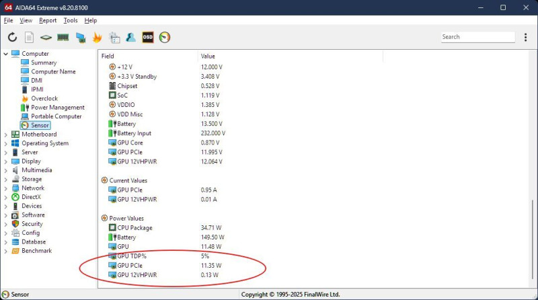Open the File menu
This screenshot has height=300, width=538.
tap(8, 20)
